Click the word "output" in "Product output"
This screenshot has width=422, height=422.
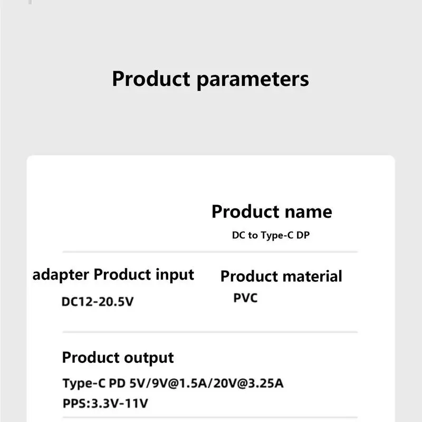coord(148,358)
